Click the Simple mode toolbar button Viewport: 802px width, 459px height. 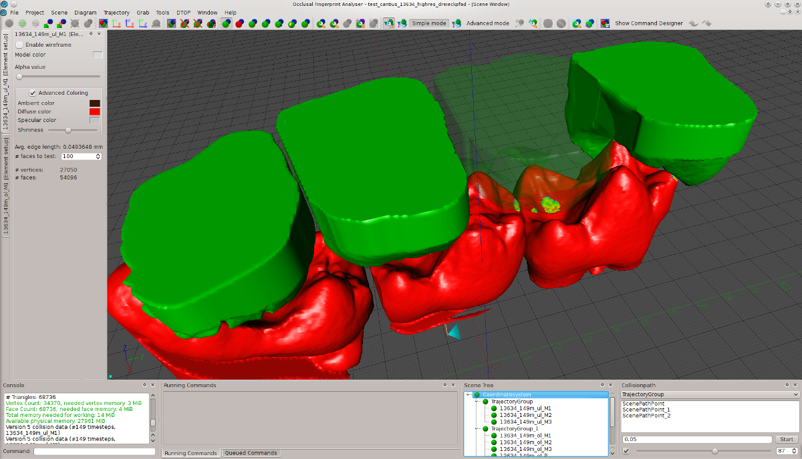(x=428, y=23)
